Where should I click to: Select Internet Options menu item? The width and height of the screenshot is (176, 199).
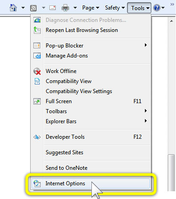click(91, 183)
